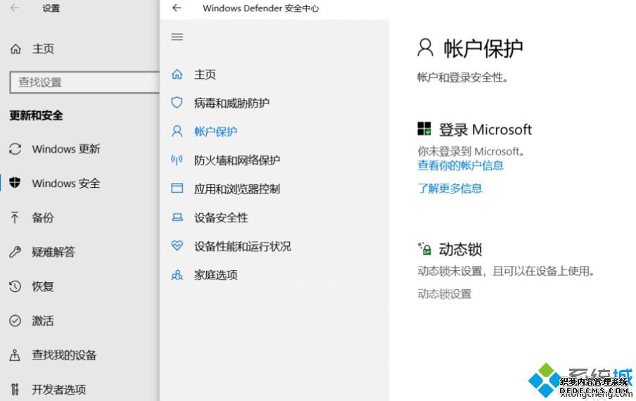636x401 pixels.
Task: Click the Windows Defender 安全中心 window title
Action: (x=261, y=8)
